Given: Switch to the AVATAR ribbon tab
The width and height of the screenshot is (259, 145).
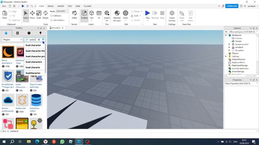Looking at the screenshot, I should tap(61, 6).
